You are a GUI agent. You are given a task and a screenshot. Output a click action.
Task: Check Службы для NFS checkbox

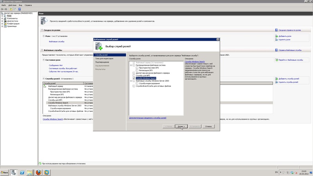coord(134,75)
